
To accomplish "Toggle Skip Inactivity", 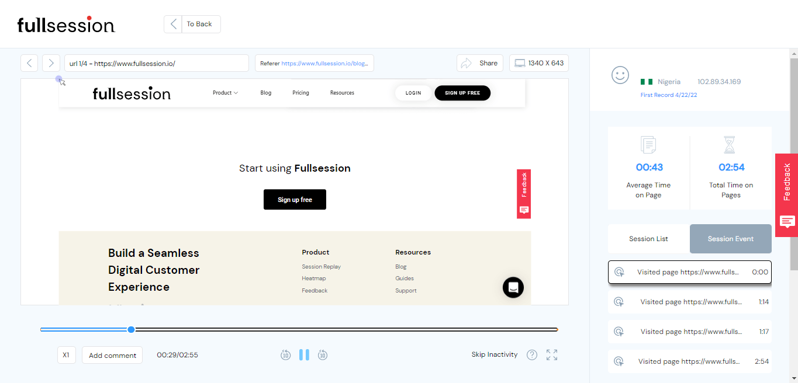I will coord(495,354).
